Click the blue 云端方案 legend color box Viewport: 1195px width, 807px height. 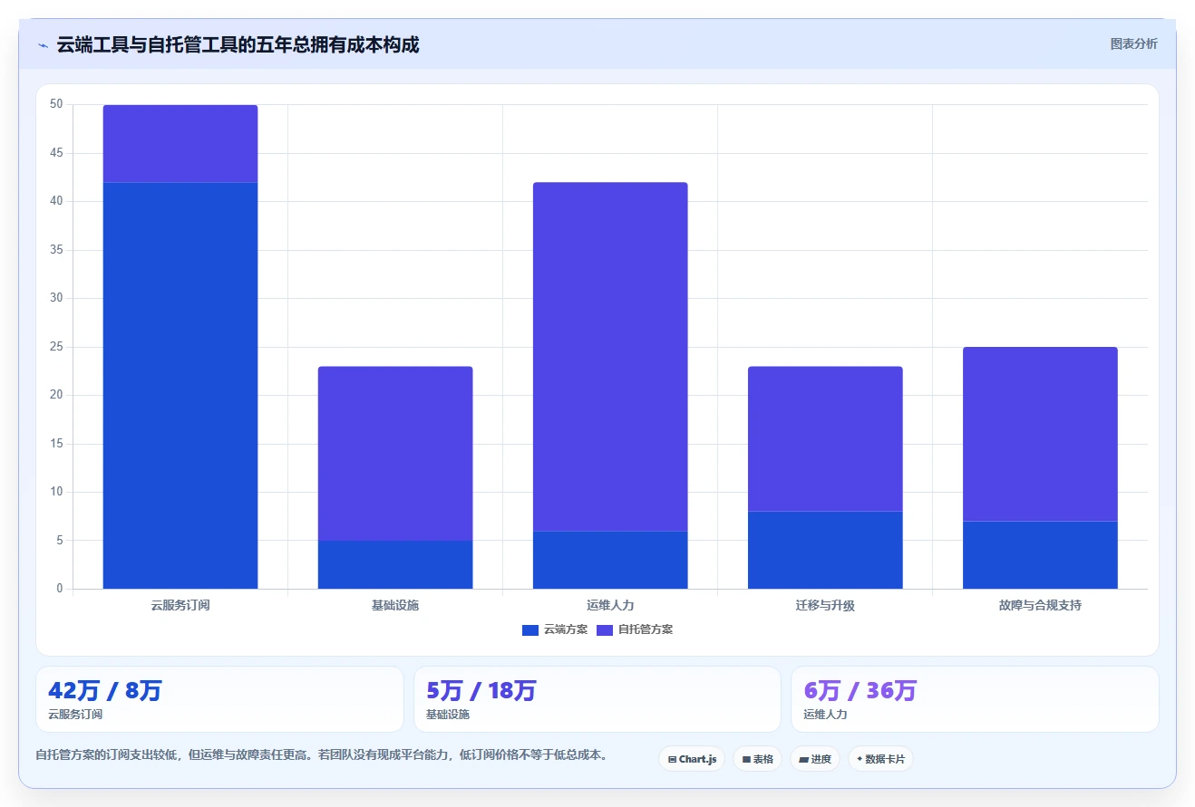point(530,629)
